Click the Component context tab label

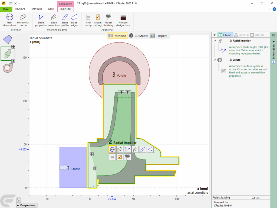pos(65,4)
